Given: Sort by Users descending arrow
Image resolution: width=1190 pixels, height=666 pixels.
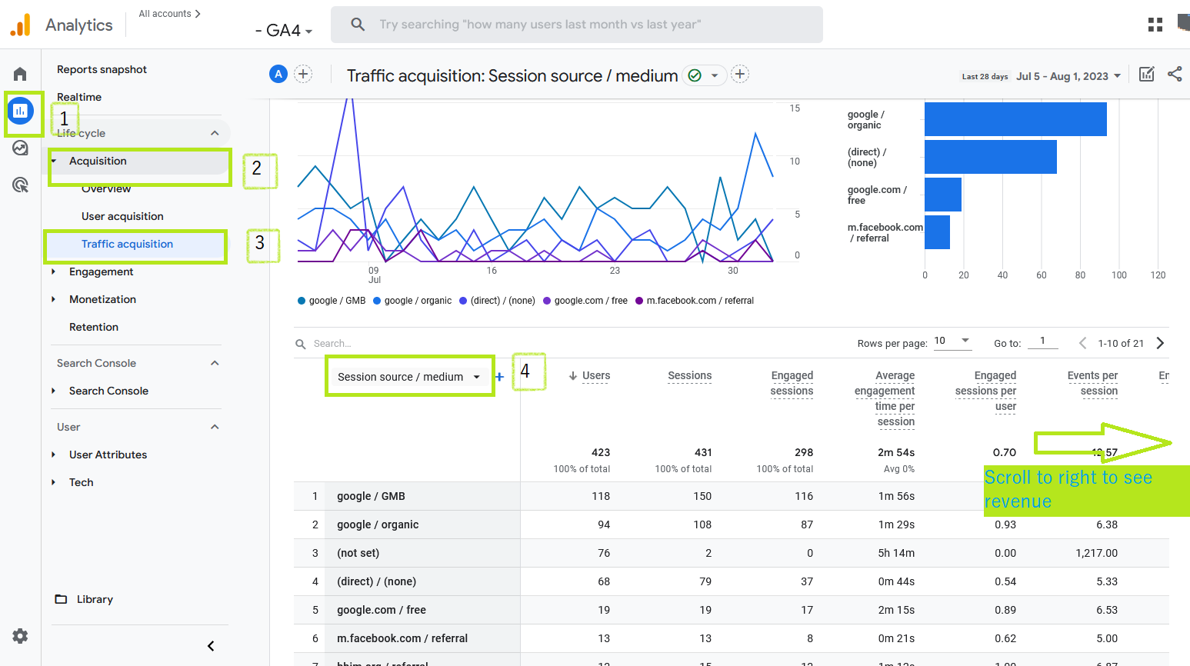Looking at the screenshot, I should 573,376.
